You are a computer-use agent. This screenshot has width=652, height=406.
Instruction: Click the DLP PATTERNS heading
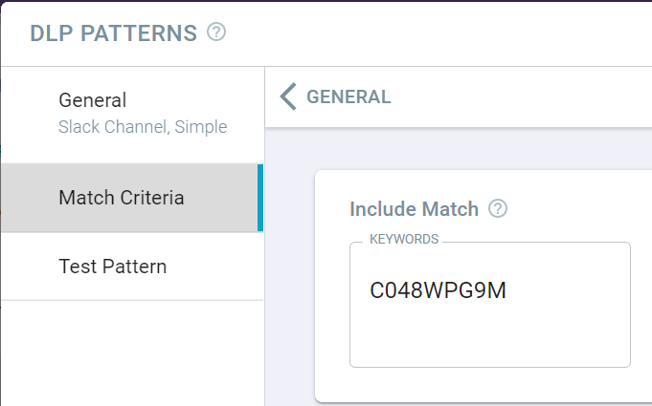tap(114, 33)
